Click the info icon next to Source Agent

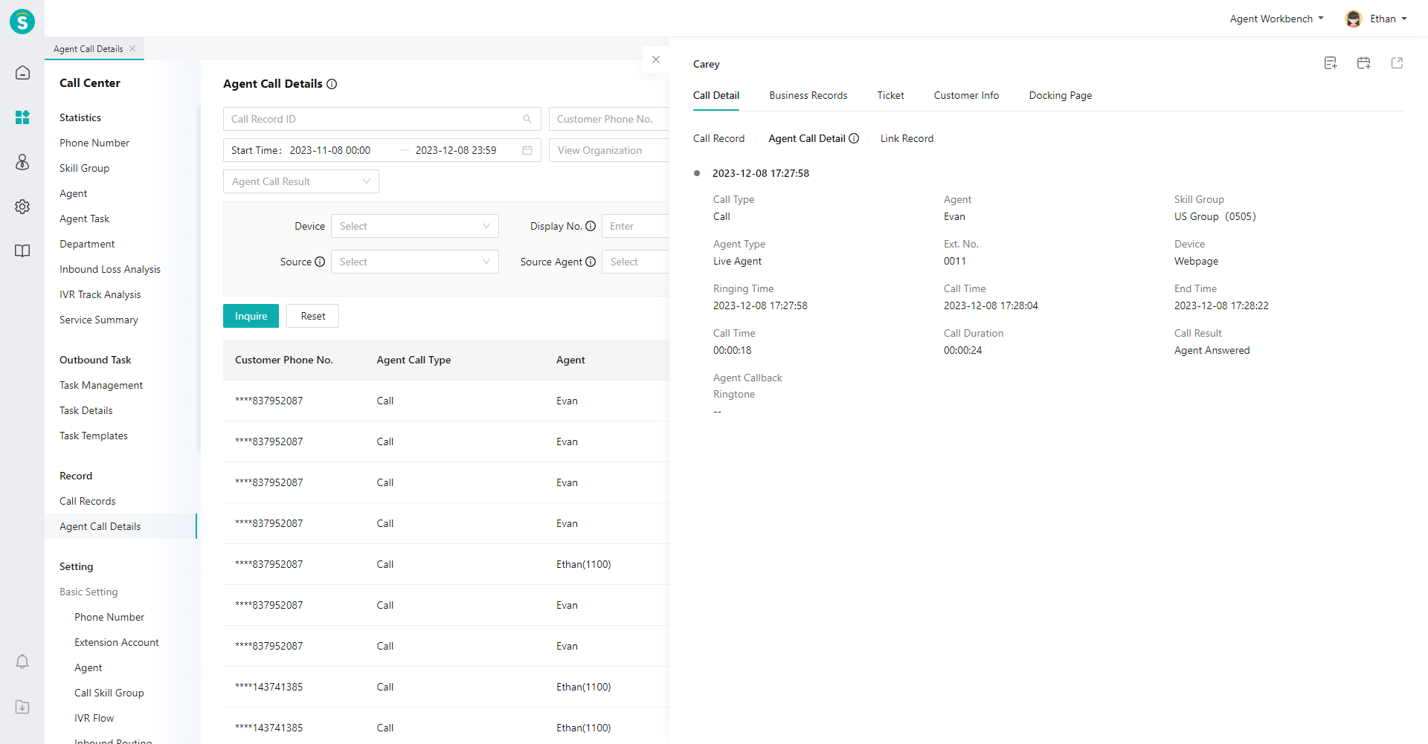[591, 262]
